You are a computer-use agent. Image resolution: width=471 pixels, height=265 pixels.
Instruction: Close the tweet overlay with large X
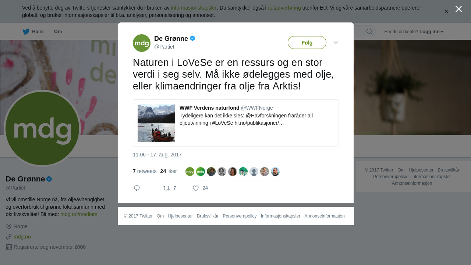[458, 9]
